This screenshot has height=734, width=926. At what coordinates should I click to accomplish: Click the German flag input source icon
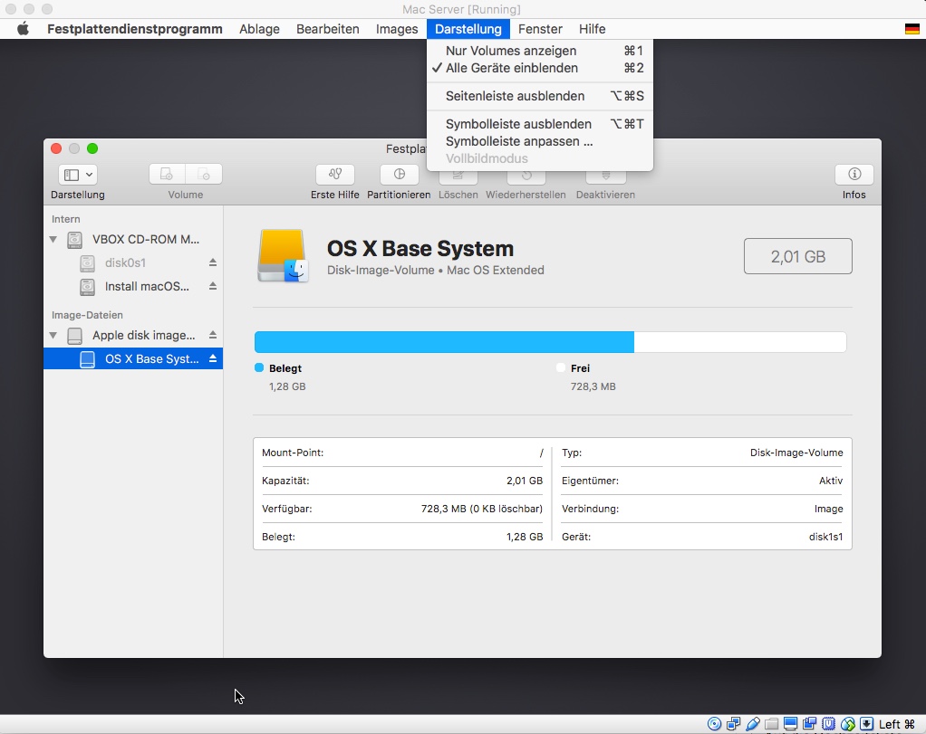[912, 29]
